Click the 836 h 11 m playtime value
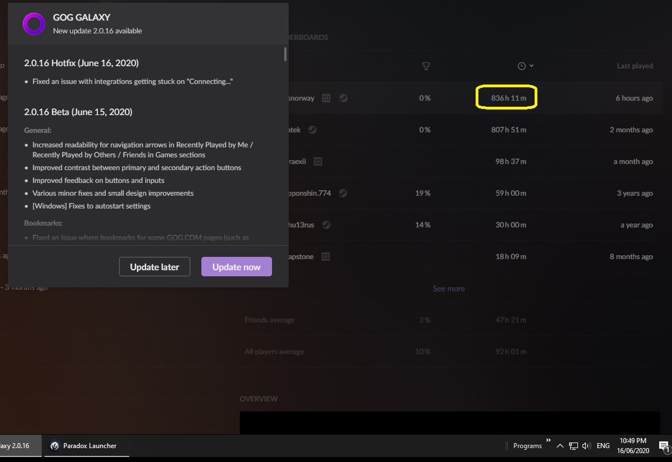Image resolution: width=672 pixels, height=462 pixels. pos(508,98)
